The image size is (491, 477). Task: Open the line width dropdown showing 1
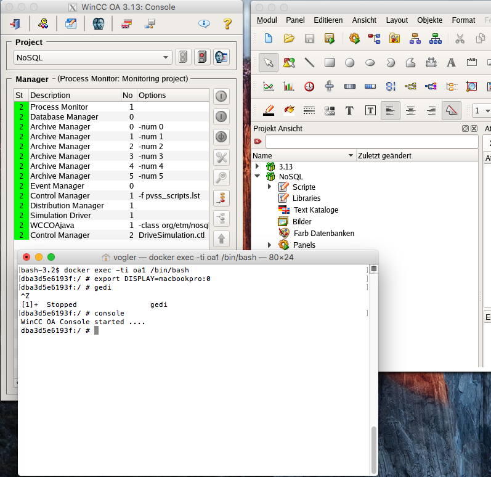(x=482, y=110)
